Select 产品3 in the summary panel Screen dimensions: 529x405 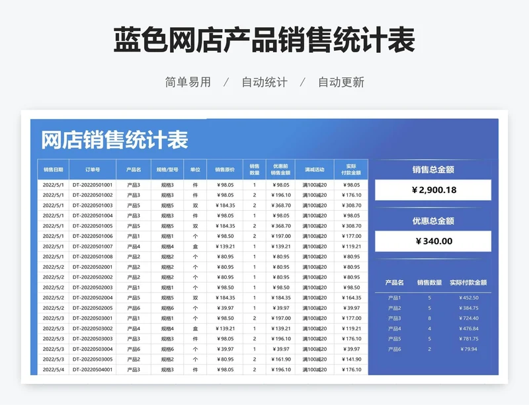(x=394, y=318)
